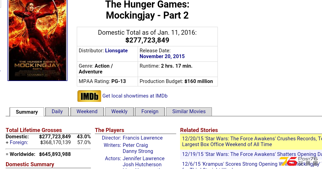Open the Weekend tab
The width and height of the screenshot is (322, 169).
point(87,112)
